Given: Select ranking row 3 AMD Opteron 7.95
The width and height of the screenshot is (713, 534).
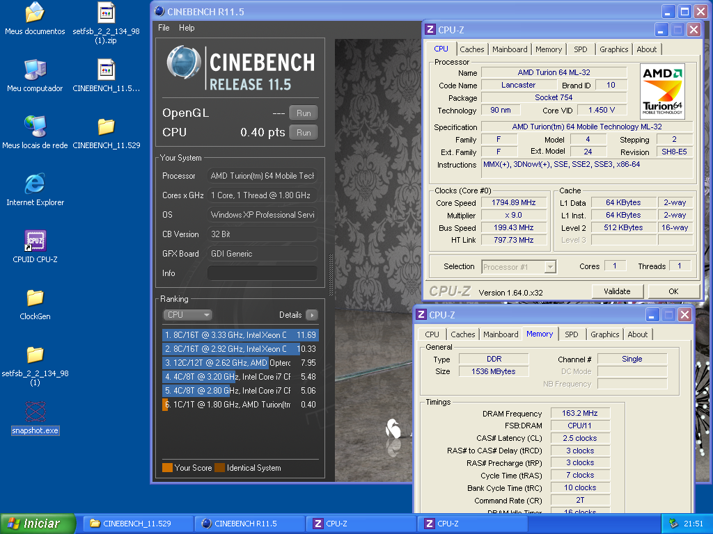Looking at the screenshot, I should pos(240,363).
